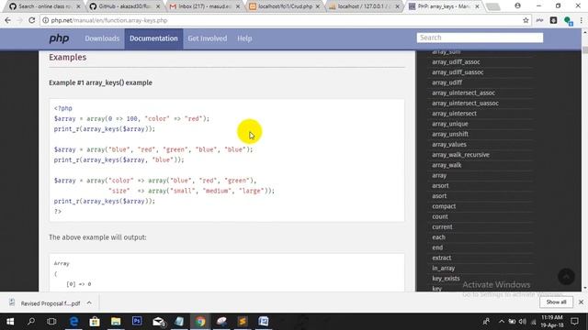This screenshot has height=330, width=588.
Task: Open array_values link
Action: tap(449, 145)
